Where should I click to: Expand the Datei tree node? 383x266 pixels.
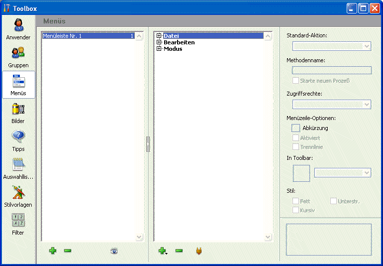pos(159,36)
